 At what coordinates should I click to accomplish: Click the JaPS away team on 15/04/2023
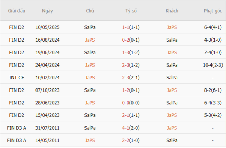tap(172, 115)
